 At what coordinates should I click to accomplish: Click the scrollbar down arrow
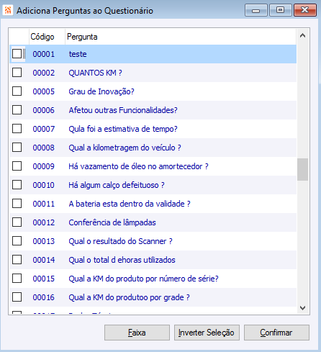click(x=303, y=307)
